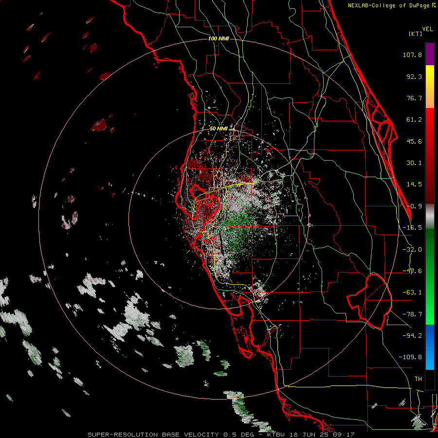Click the green color bar segment
The image size is (438, 438).
[x=430, y=276]
